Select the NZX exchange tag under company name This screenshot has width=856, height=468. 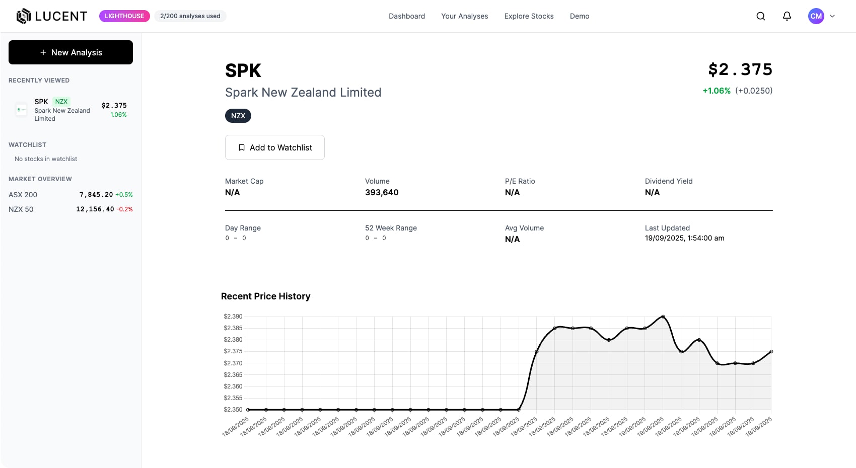[238, 116]
